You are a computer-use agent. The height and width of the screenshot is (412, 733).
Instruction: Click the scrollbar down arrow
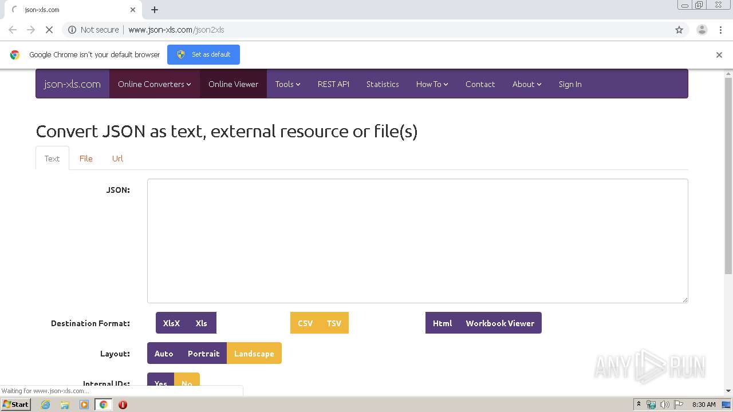[x=728, y=391]
